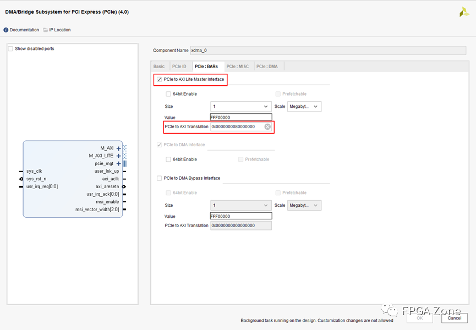Viewport: 476px width, 330px height.
Task: Open the IP Location link
Action: click(x=60, y=30)
